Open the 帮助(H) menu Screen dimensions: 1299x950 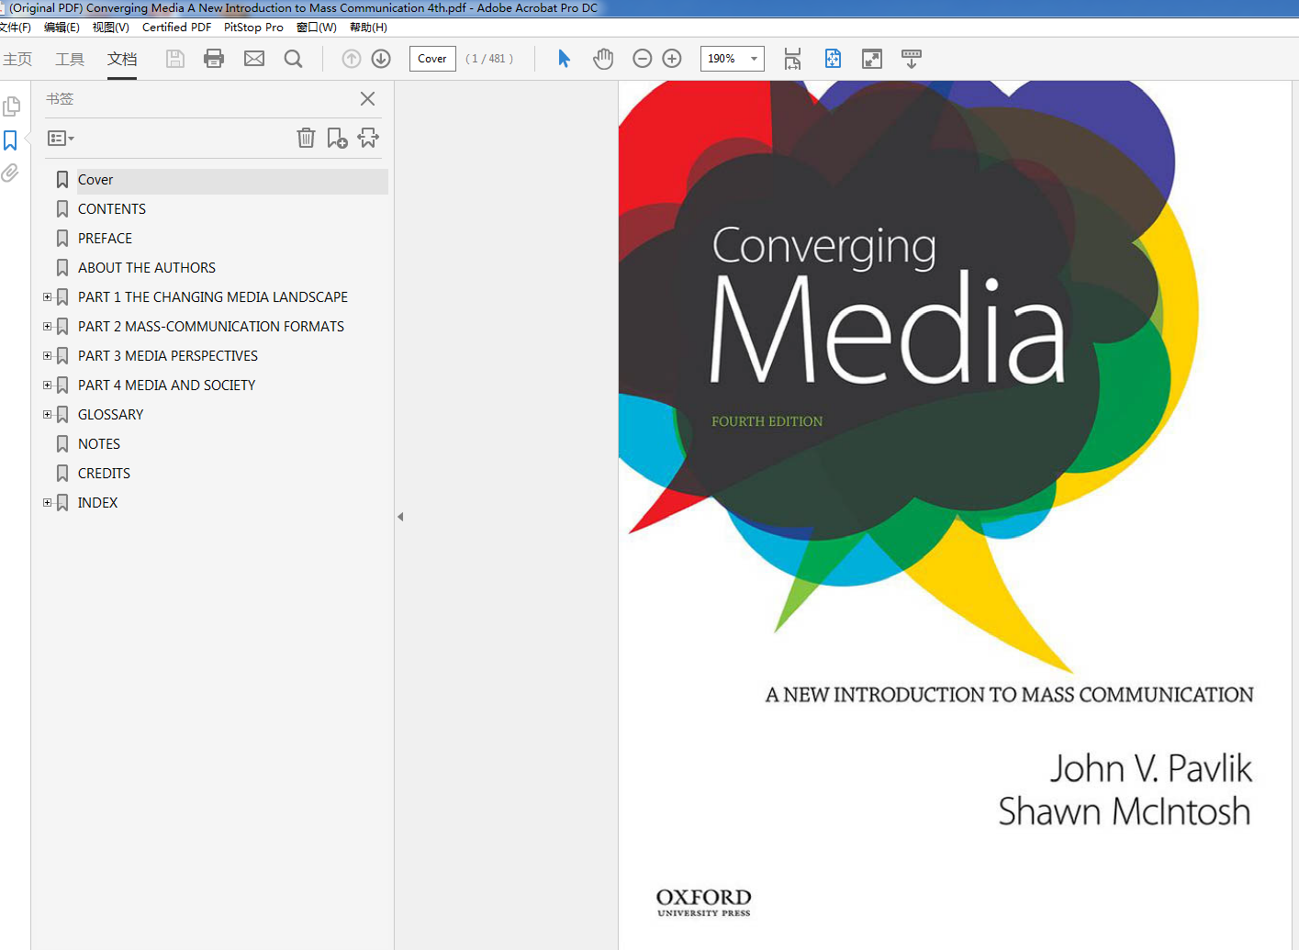point(368,28)
